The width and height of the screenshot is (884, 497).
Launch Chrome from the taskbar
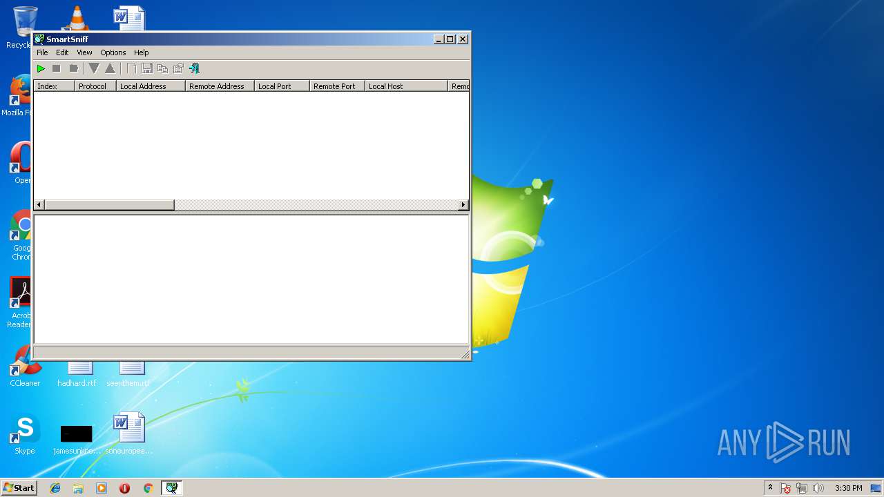(x=148, y=488)
